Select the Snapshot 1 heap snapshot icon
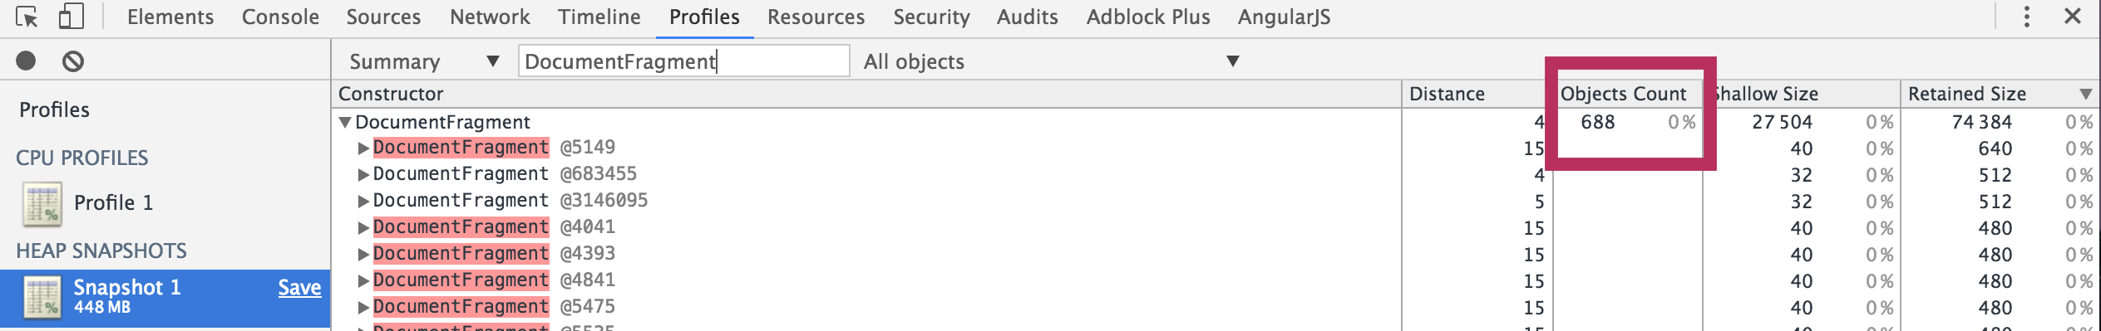 tap(42, 297)
